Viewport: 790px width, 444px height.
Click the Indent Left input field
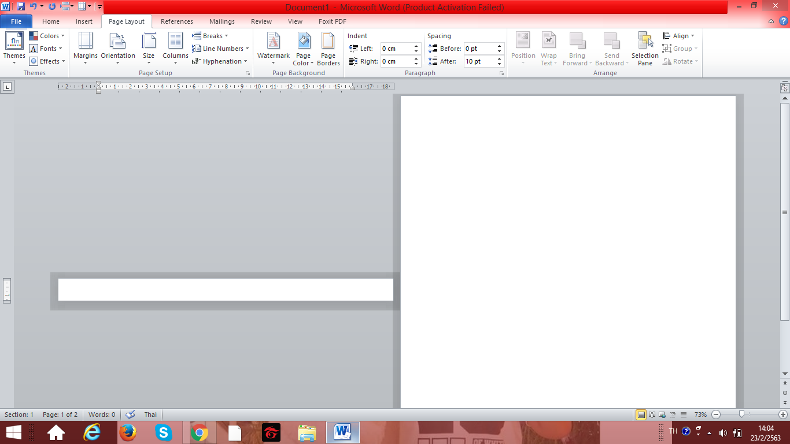[396, 49]
